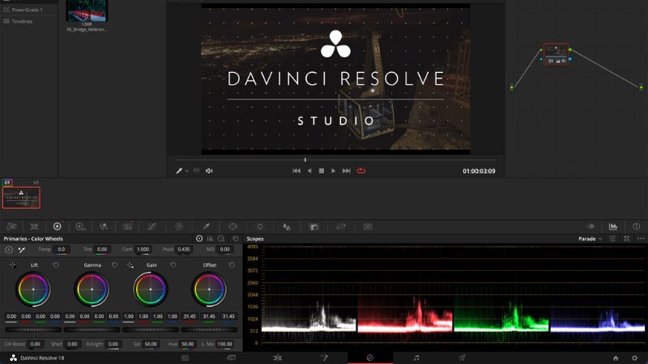Image resolution: width=648 pixels, height=364 pixels.
Task: Pick white point for Gain
Action: tap(130, 265)
